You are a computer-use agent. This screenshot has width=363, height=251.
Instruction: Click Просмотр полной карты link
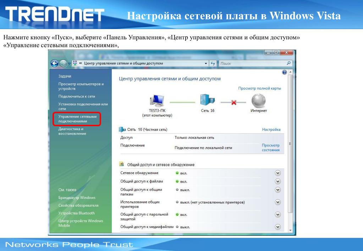point(259,88)
